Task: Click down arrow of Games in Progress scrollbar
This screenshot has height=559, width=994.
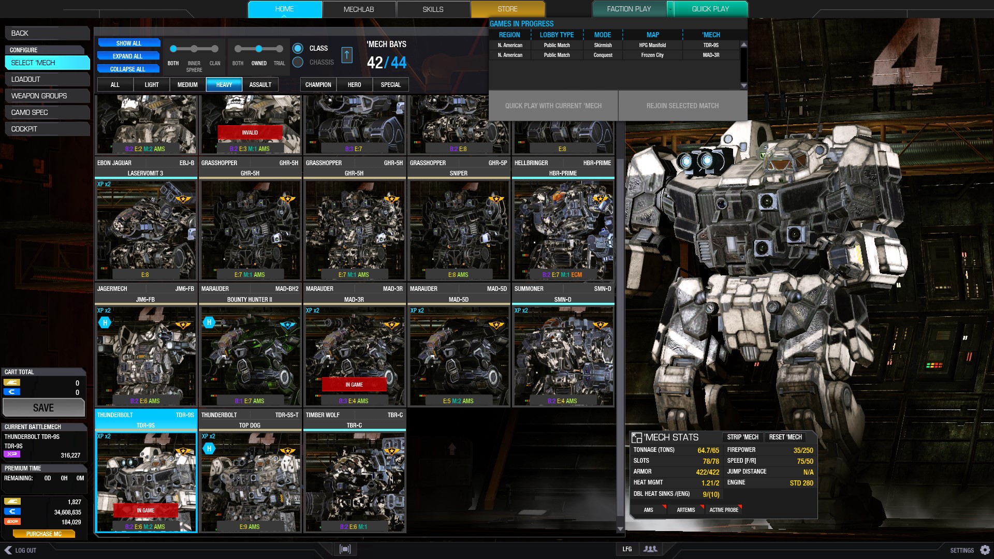Action: [744, 85]
